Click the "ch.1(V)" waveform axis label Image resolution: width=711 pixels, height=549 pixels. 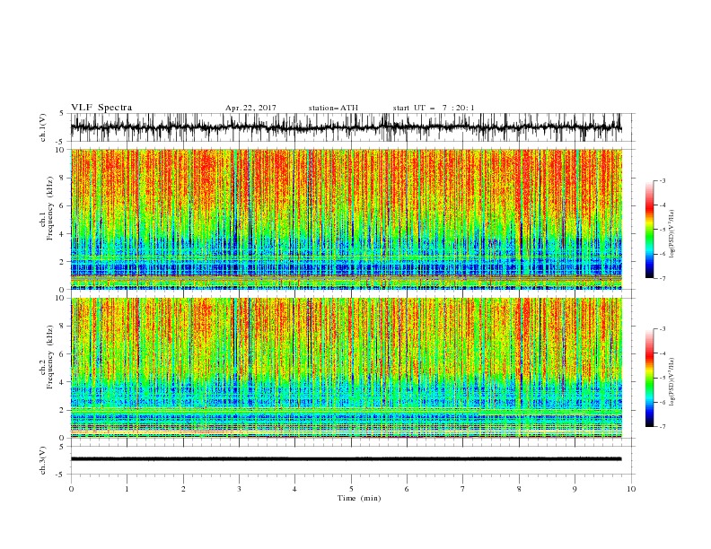43,127
